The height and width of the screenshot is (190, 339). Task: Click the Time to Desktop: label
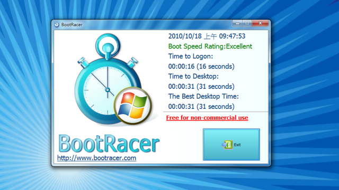pyautogui.click(x=193, y=76)
